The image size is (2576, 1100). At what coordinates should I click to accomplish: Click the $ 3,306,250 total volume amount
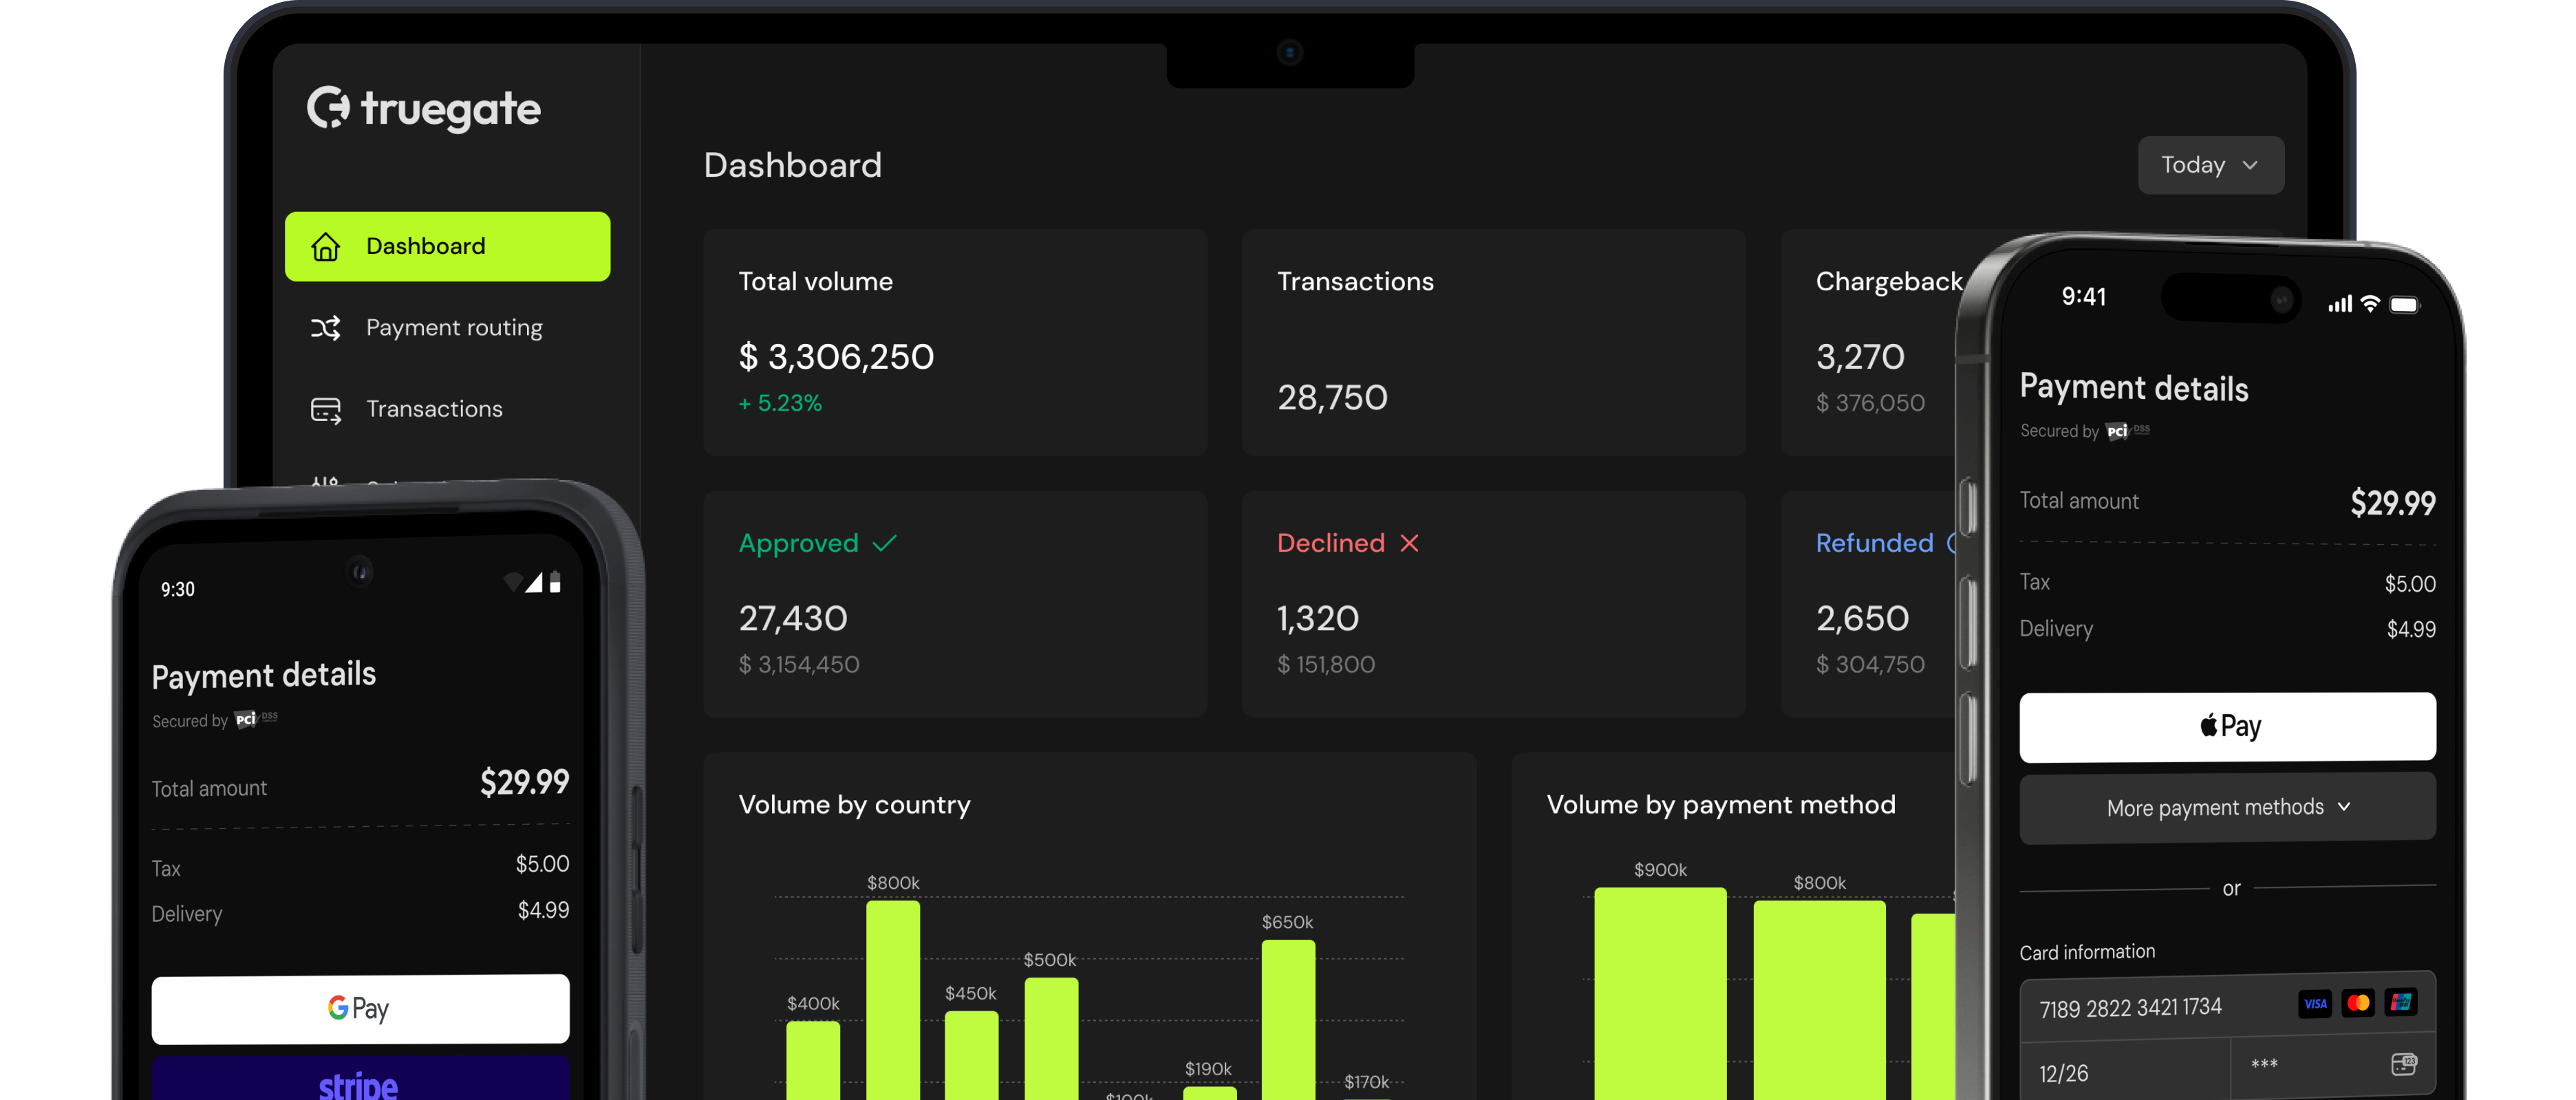coord(836,357)
